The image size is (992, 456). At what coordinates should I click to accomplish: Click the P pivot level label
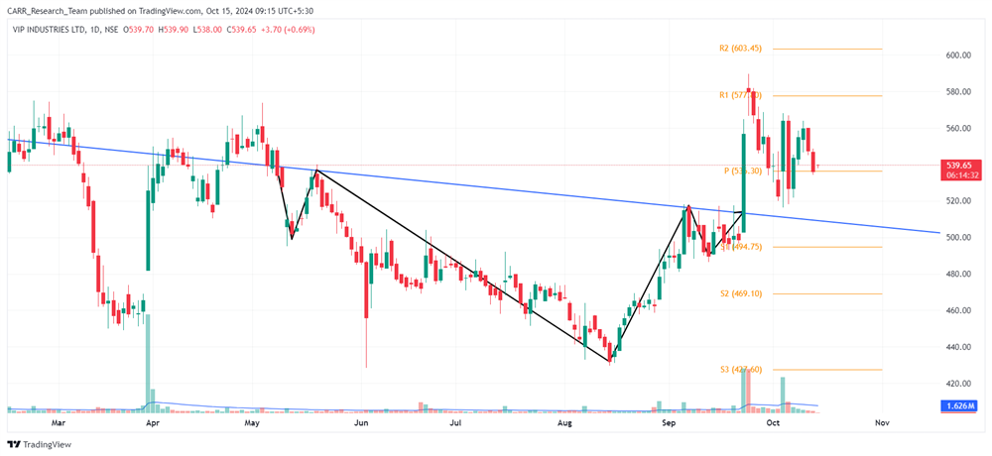(741, 171)
